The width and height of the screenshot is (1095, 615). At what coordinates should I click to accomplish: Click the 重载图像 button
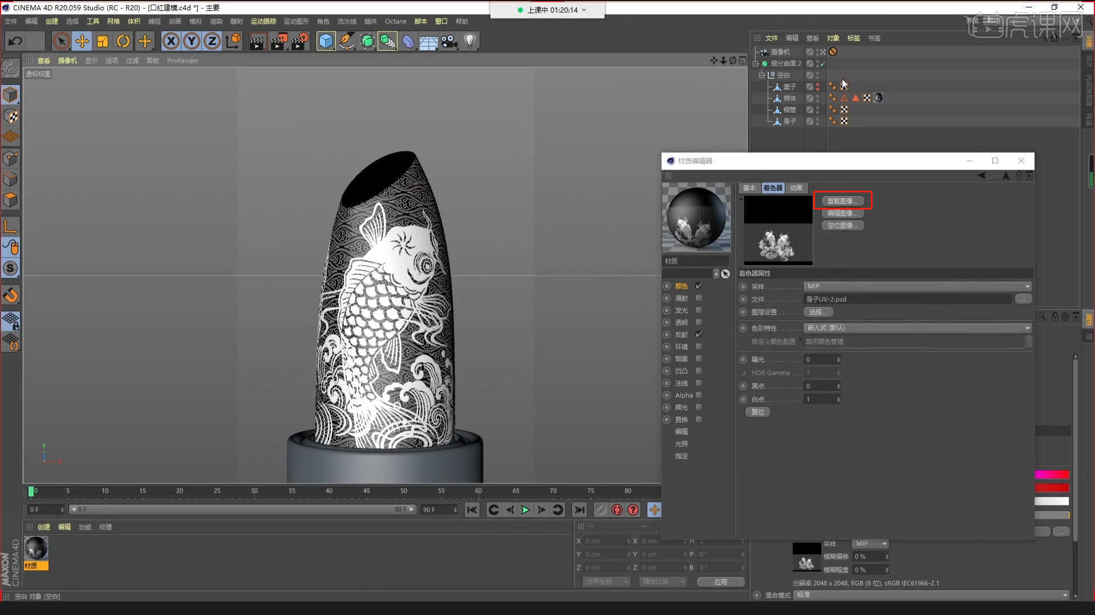point(842,201)
